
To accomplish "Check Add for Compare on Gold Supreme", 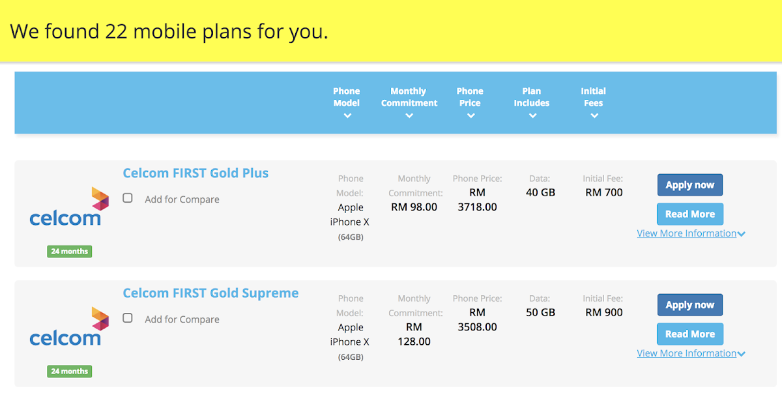I will [128, 318].
